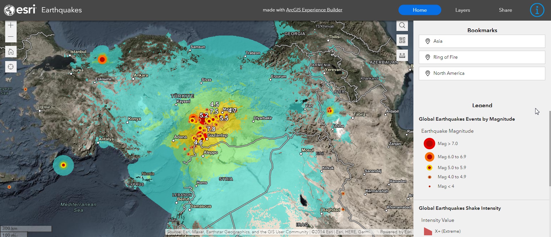
Task: Jump to the Ring of Fire bookmark
Action: (x=482, y=57)
